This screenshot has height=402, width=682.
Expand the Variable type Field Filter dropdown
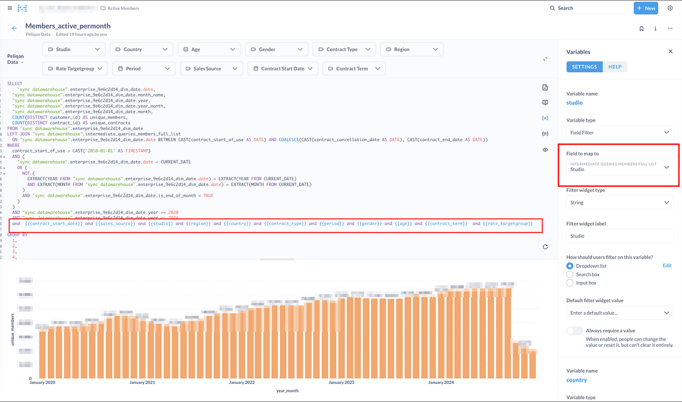[x=619, y=131]
